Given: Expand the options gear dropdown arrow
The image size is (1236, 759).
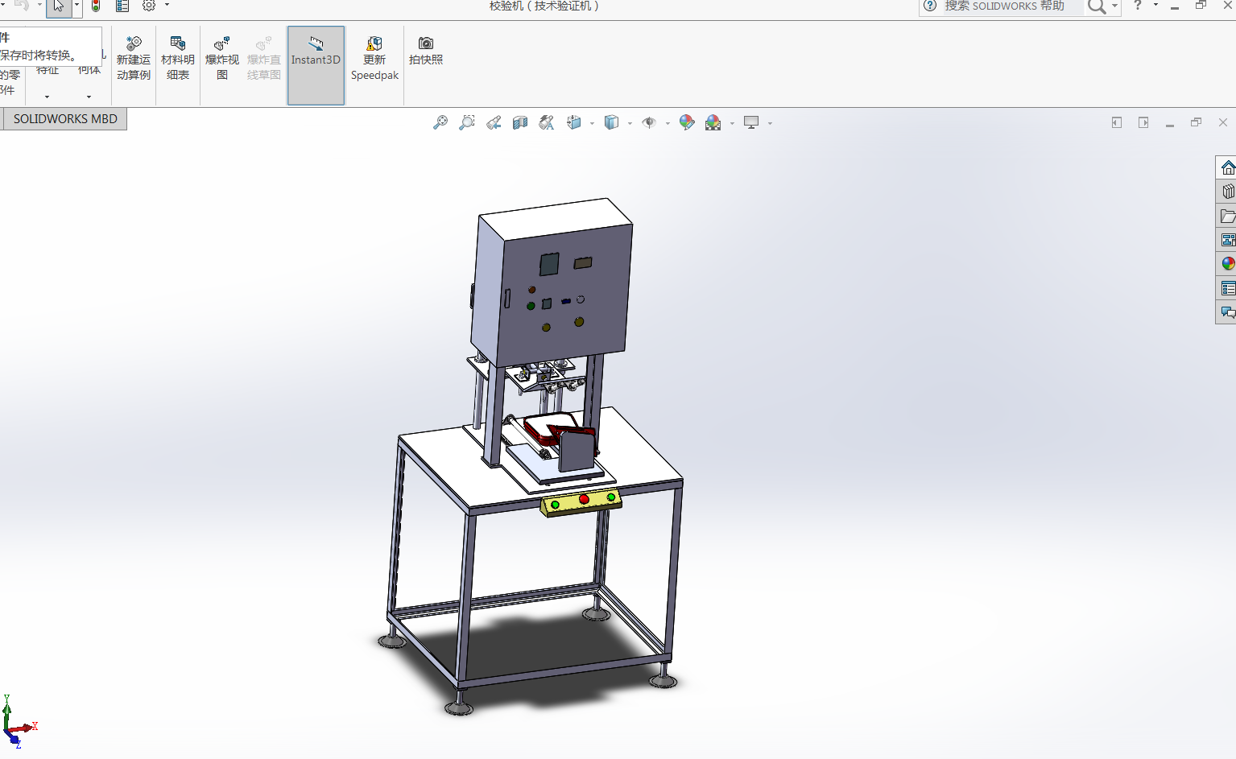Looking at the screenshot, I should pos(167,6).
